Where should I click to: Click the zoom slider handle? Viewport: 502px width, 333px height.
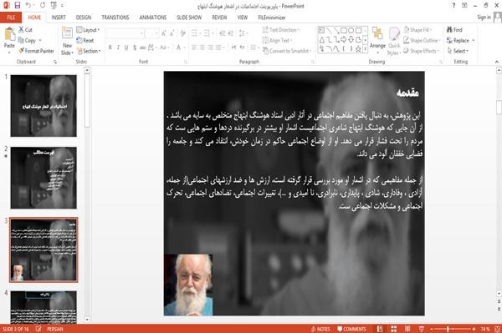[x=448, y=329]
